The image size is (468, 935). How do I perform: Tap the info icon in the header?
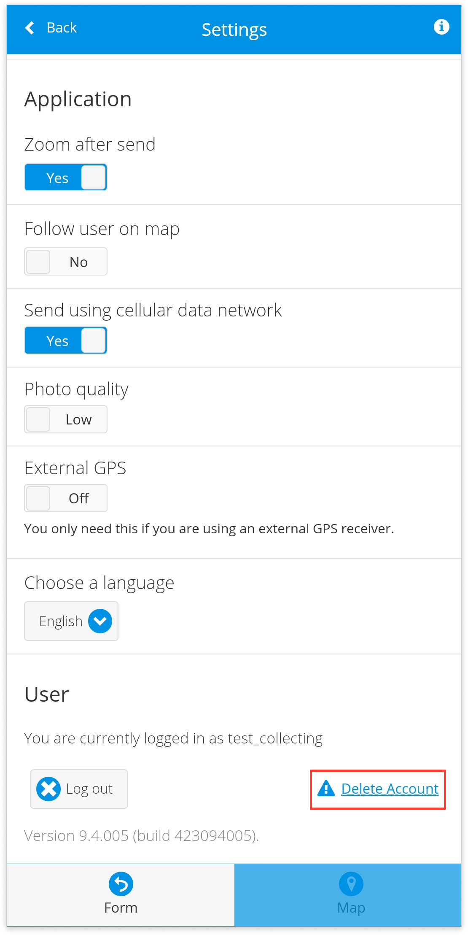(441, 27)
